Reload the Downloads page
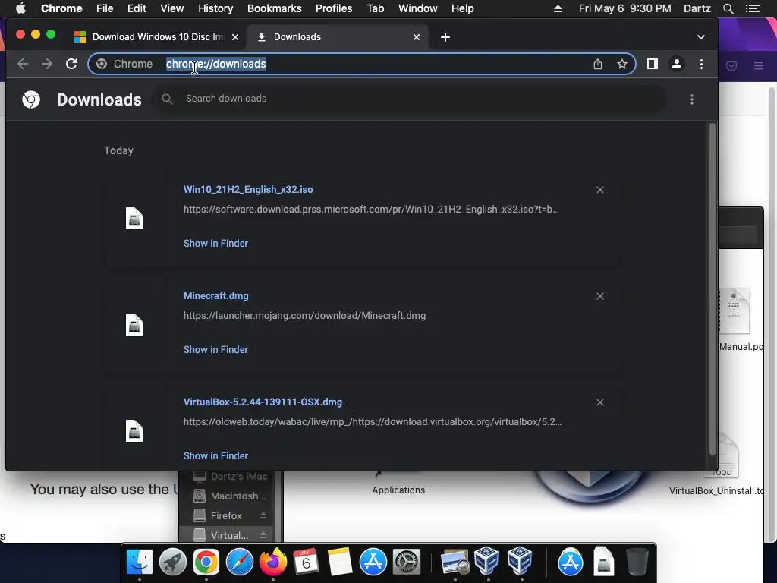The image size is (777, 583). (x=71, y=64)
